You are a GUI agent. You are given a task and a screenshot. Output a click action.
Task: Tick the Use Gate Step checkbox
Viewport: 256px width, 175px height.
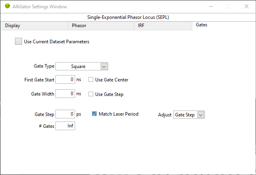click(x=91, y=94)
